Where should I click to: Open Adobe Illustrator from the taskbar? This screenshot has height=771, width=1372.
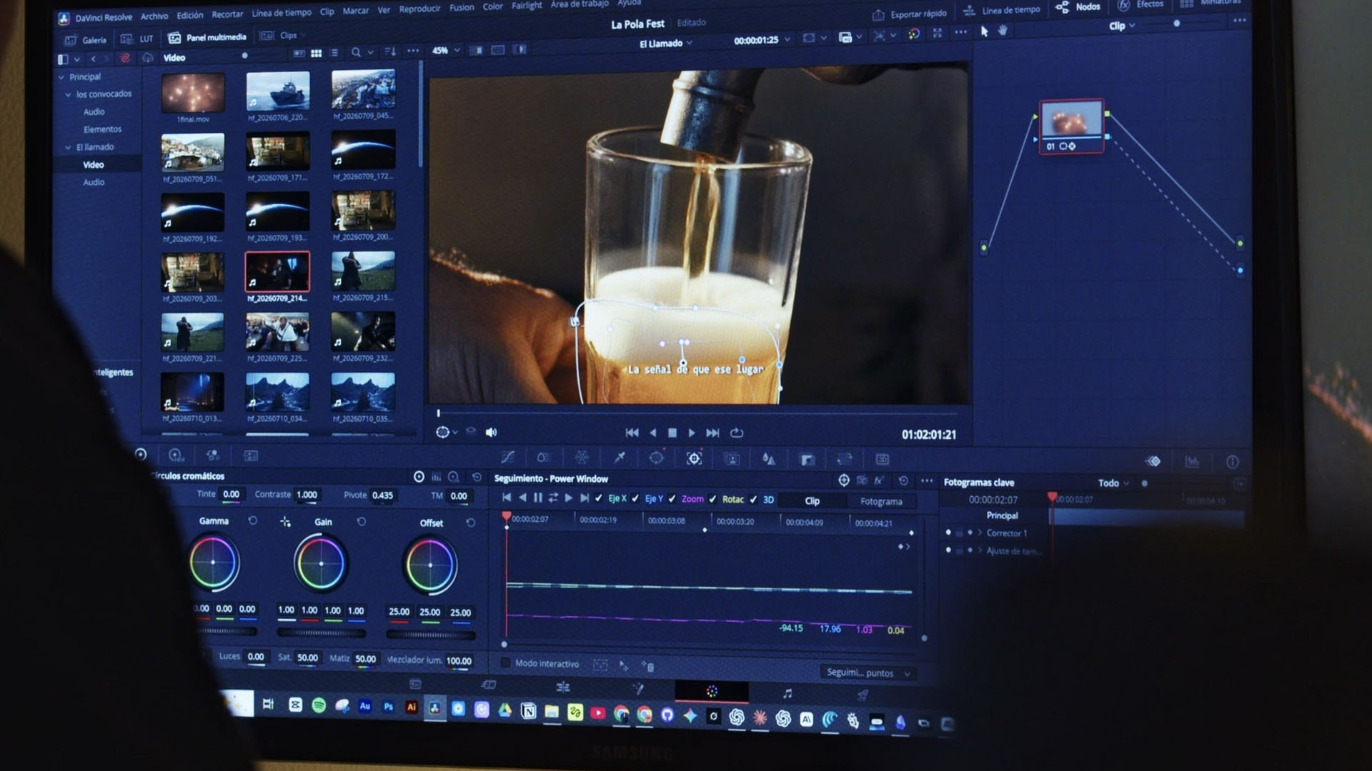(x=411, y=707)
